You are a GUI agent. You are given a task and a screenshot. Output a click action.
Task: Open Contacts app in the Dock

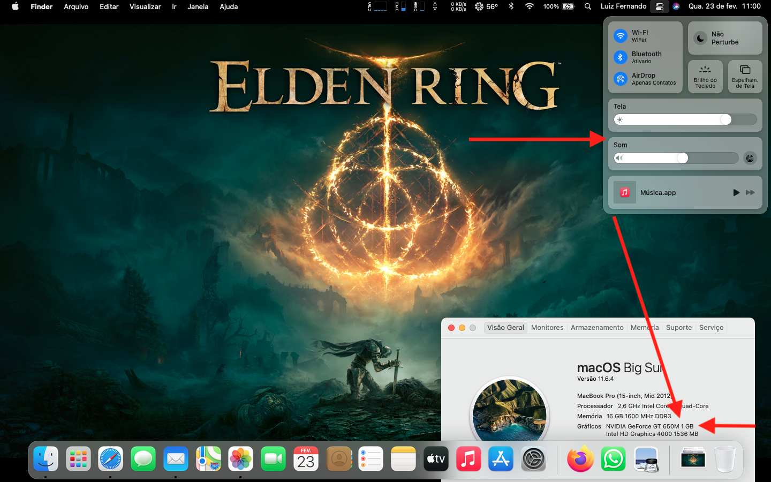point(338,459)
